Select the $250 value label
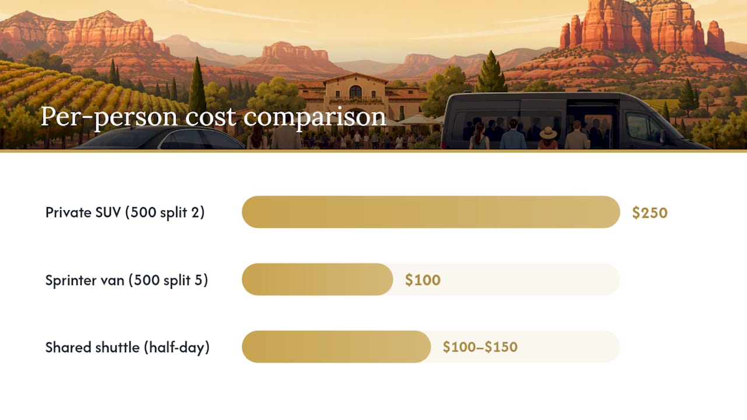 tap(650, 212)
